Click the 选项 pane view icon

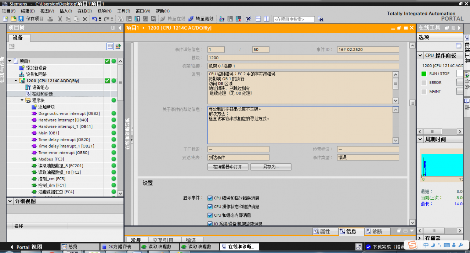(x=459, y=46)
